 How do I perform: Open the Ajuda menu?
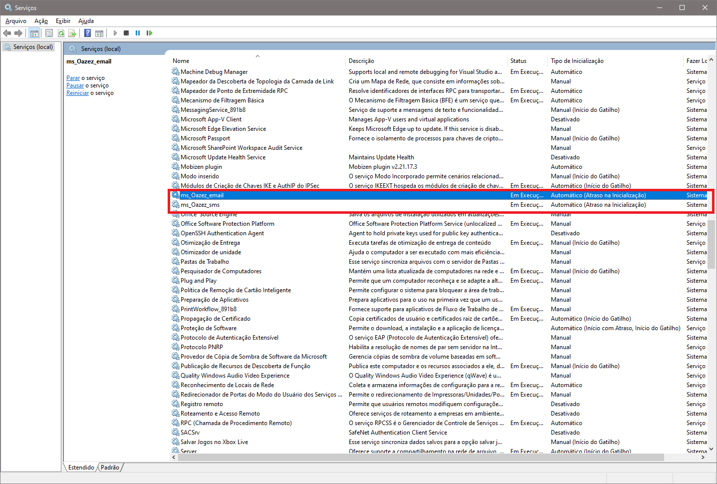pyautogui.click(x=86, y=21)
